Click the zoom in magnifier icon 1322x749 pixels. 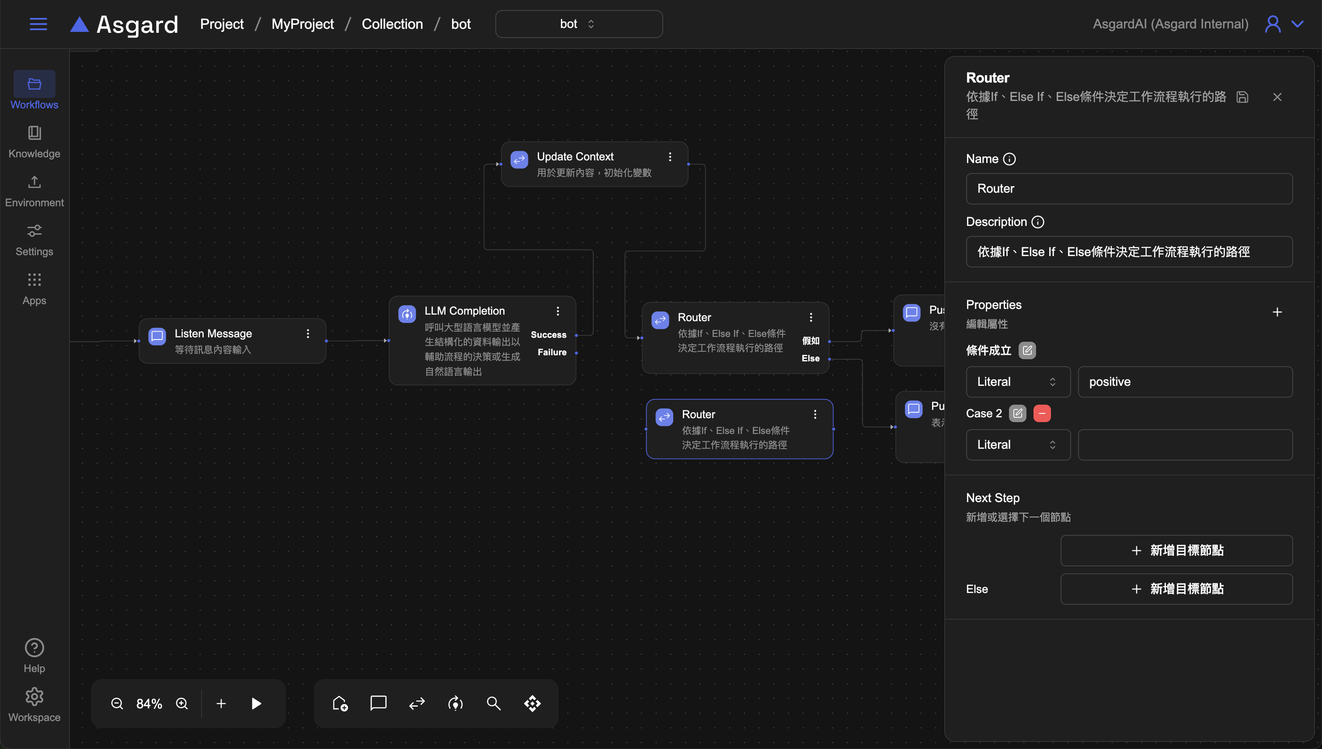182,703
